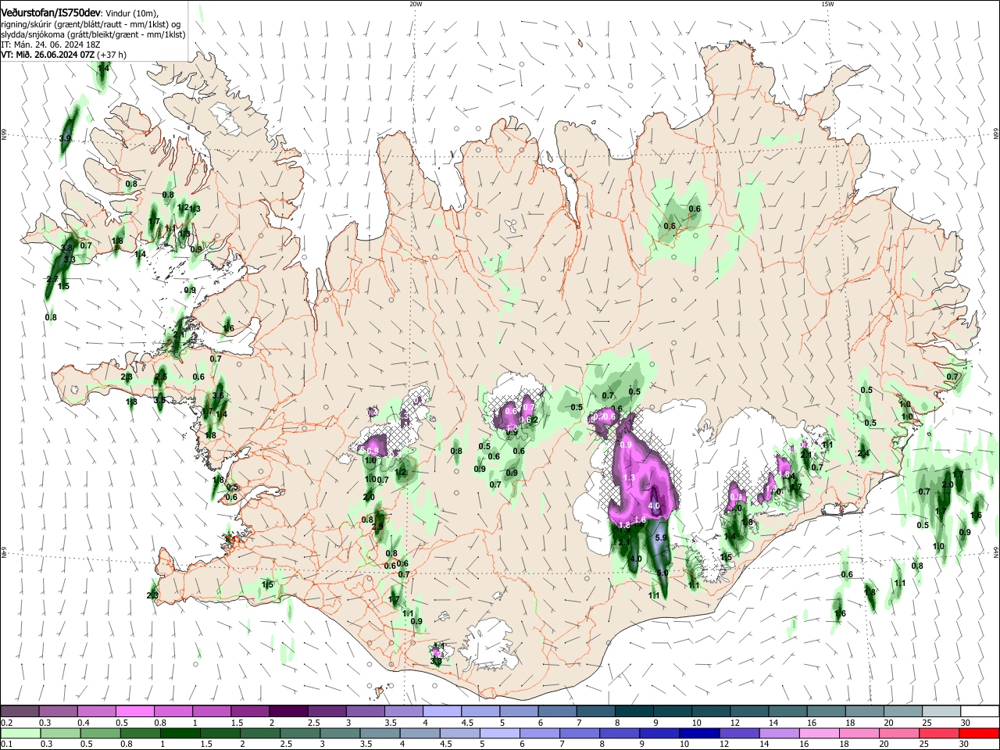Click the '3.9' precipitation value off northwest coast
This screenshot has width=1000, height=750.
point(65,138)
